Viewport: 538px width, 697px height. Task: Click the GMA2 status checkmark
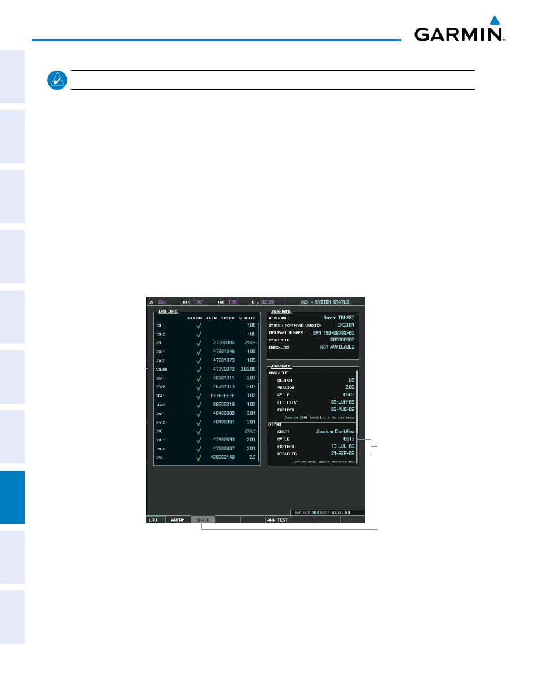click(x=199, y=422)
